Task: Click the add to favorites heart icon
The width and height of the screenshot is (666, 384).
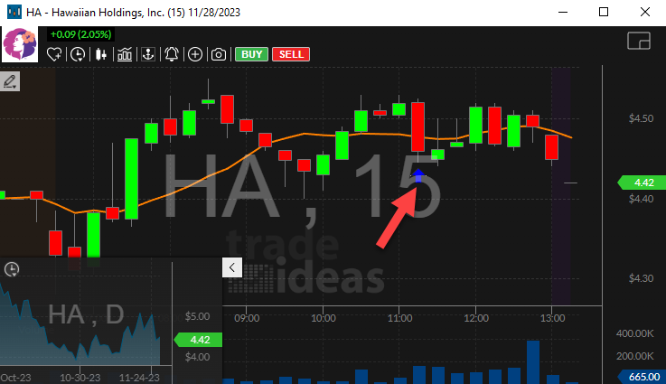Action: point(55,54)
